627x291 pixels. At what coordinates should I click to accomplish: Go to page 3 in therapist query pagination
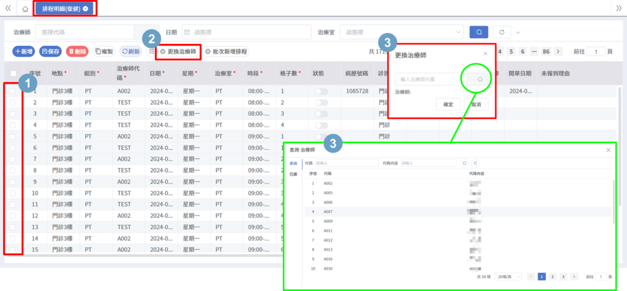(563, 276)
